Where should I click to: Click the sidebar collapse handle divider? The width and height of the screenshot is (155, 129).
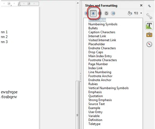pyautogui.click(x=81, y=77)
